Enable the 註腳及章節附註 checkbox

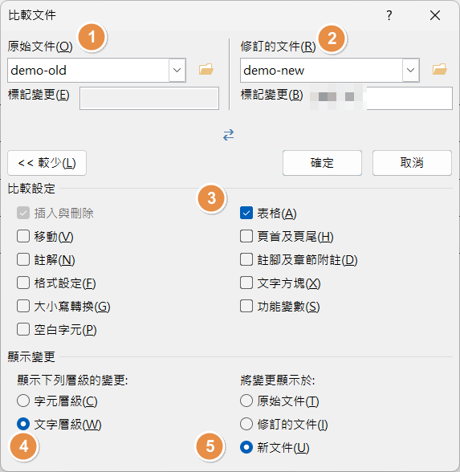coord(246,259)
